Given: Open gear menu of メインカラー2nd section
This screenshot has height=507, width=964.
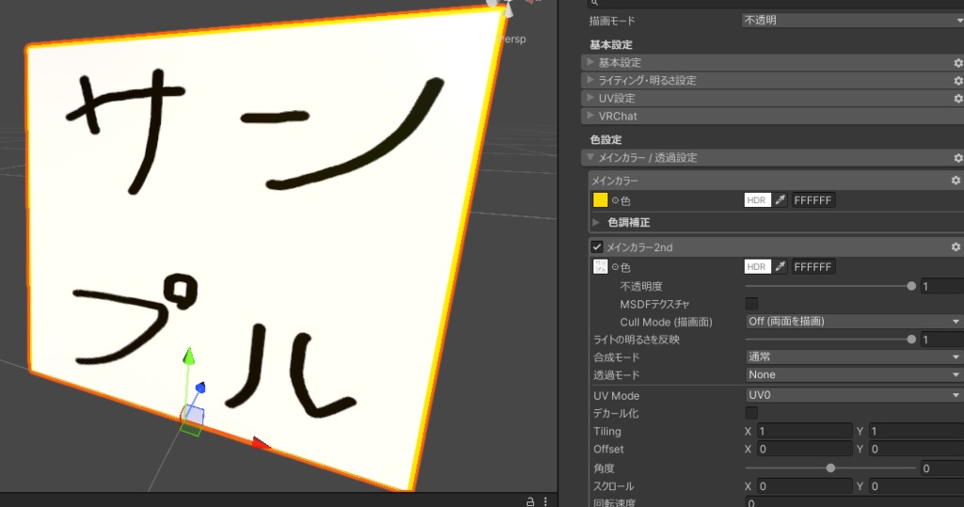Looking at the screenshot, I should point(956,246).
